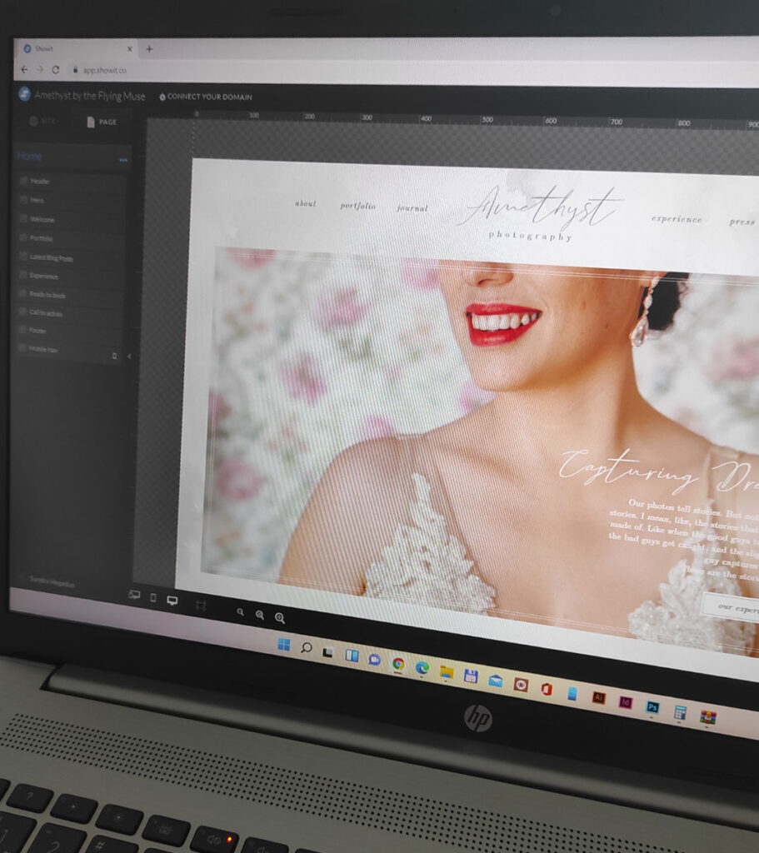Collapse the left panel with the arrow
This screenshot has height=853, width=759.
coord(129,357)
